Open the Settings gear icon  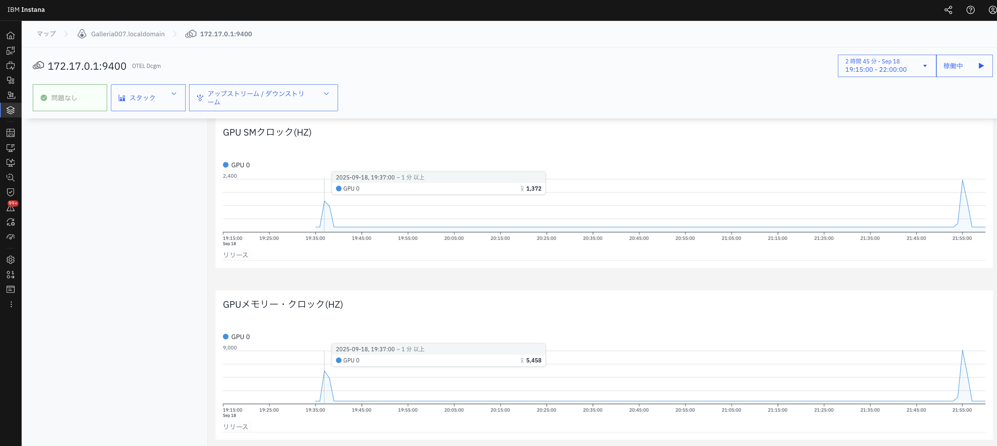(x=11, y=259)
